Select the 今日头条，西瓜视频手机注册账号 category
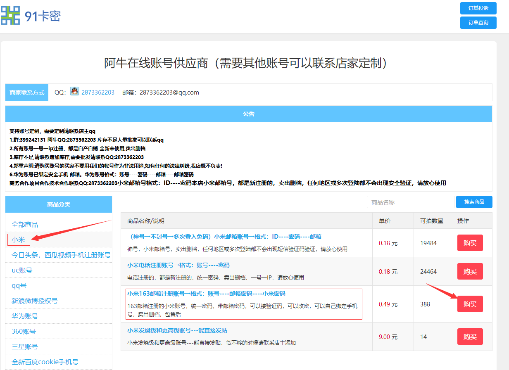Viewport: 509px width, 370px height. tap(61, 255)
